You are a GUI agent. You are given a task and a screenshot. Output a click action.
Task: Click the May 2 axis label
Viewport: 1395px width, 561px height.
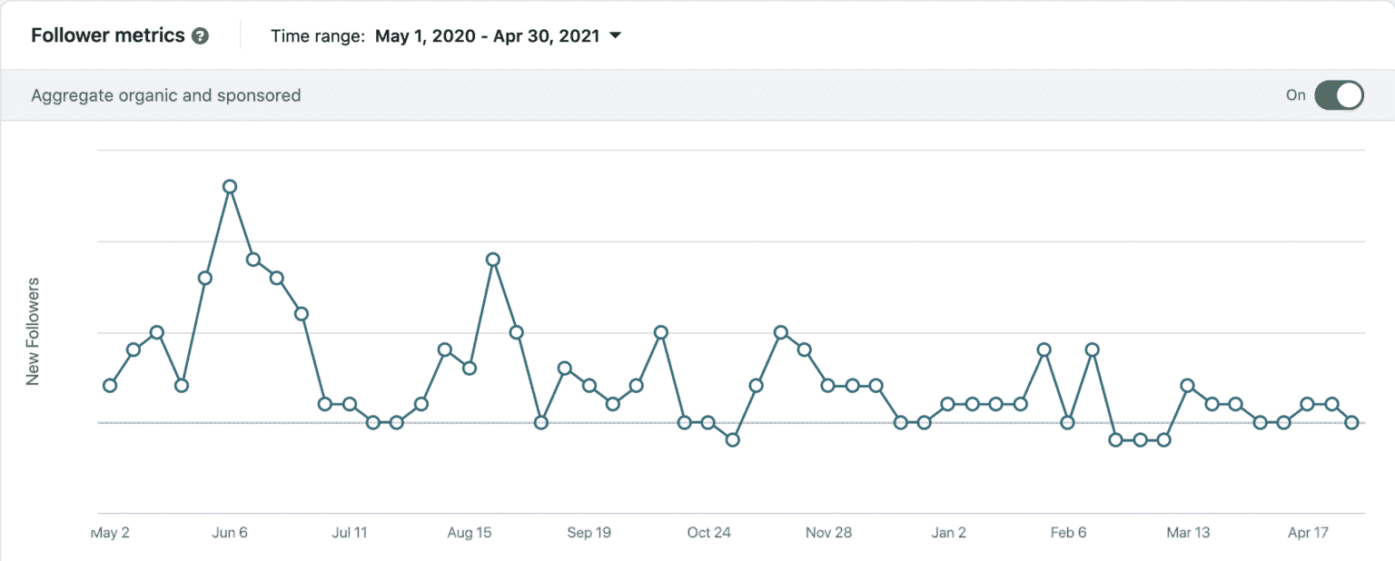pos(110,533)
